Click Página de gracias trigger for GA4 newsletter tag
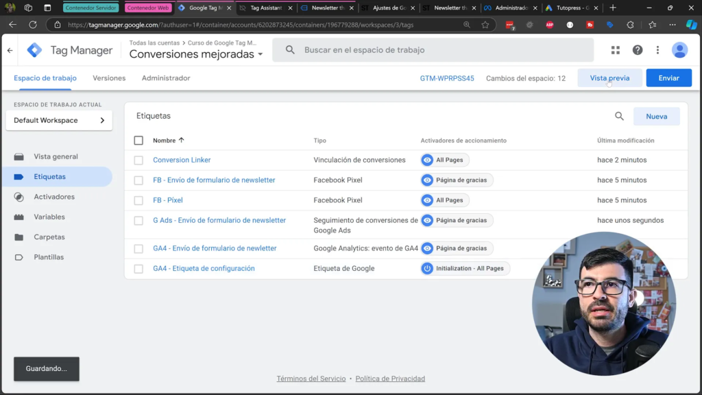 point(457,248)
